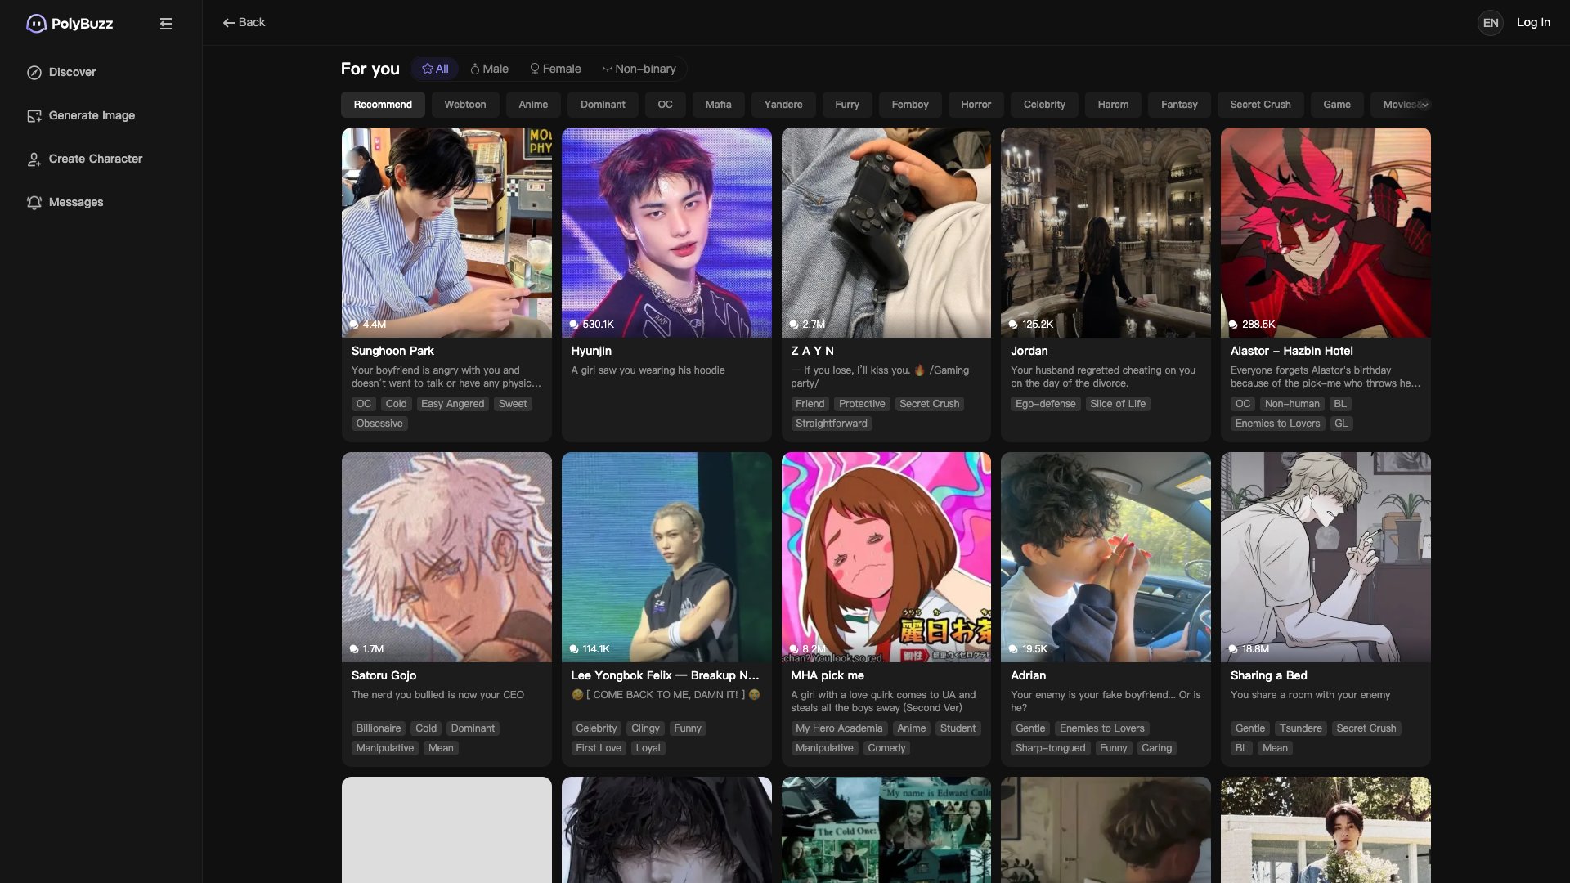Switch to the Anime category tab
This screenshot has height=883, width=1570.
point(533,105)
